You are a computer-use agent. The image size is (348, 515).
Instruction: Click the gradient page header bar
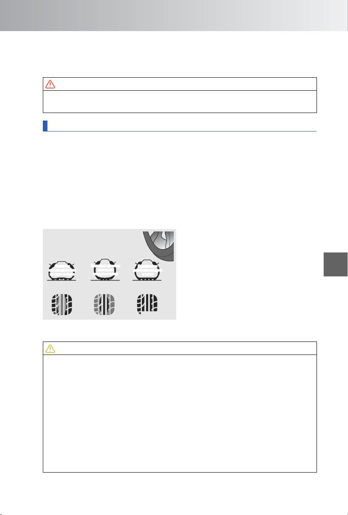(x=174, y=16)
